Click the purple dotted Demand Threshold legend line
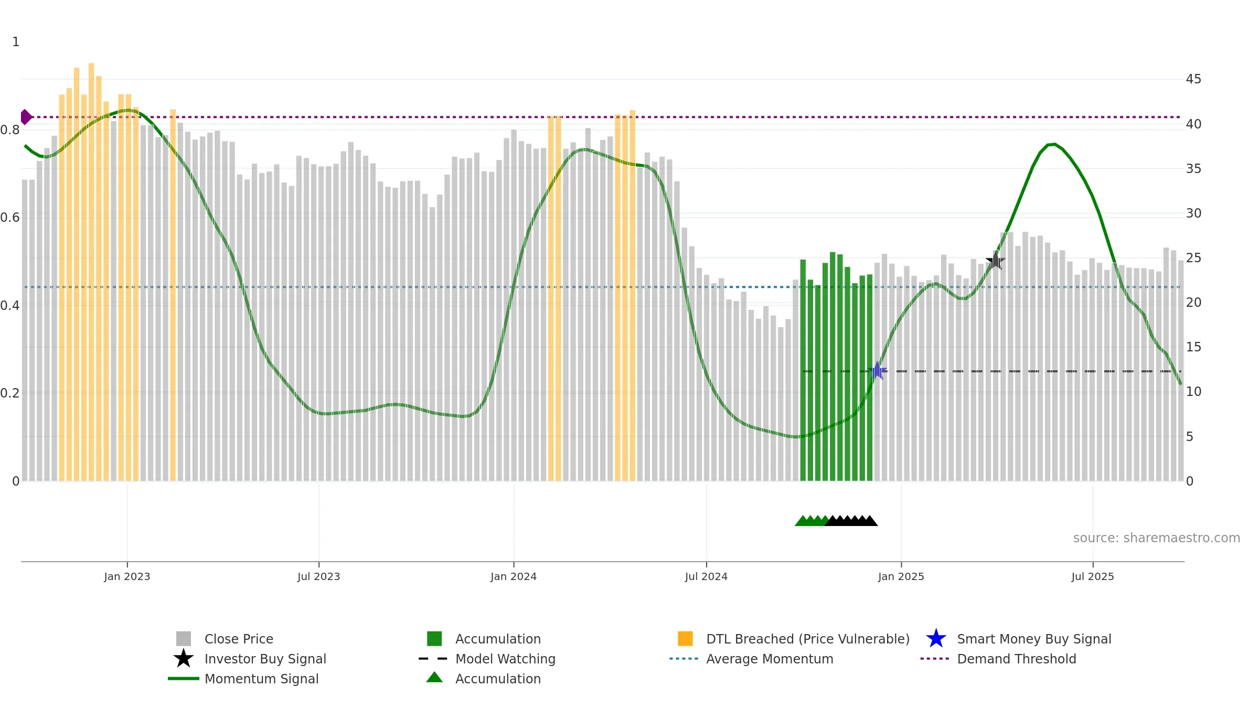 click(935, 659)
